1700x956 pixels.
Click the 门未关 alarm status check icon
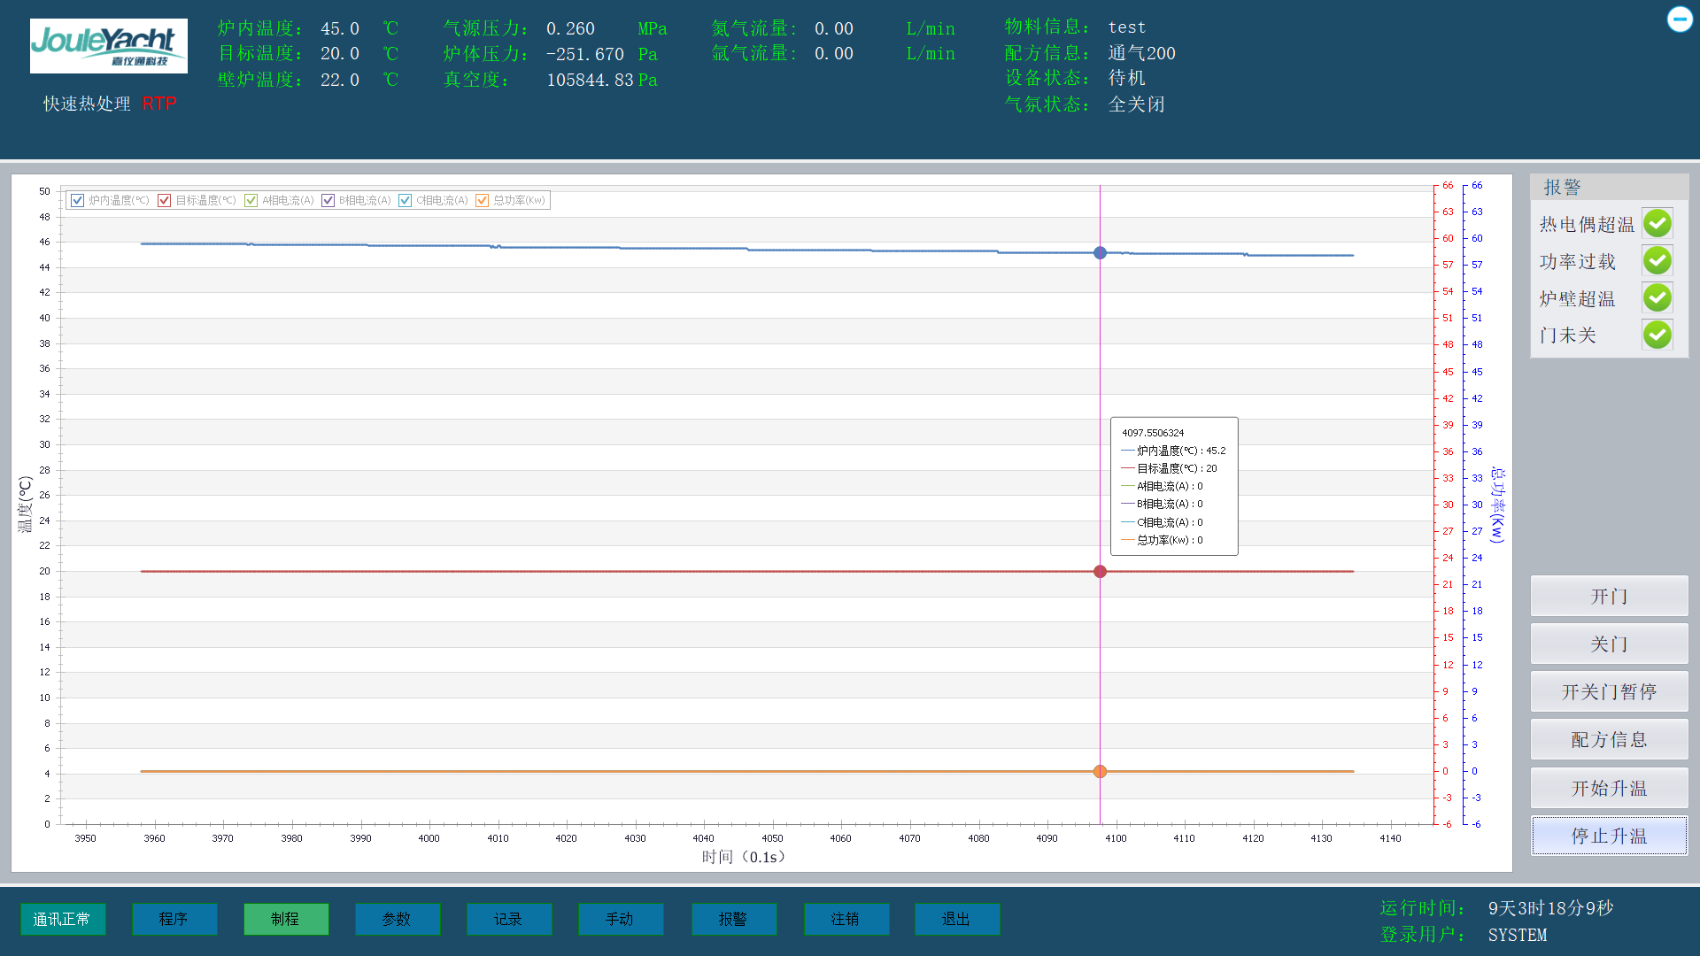(x=1657, y=335)
